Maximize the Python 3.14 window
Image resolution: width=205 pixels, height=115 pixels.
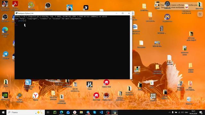pos(123,13)
